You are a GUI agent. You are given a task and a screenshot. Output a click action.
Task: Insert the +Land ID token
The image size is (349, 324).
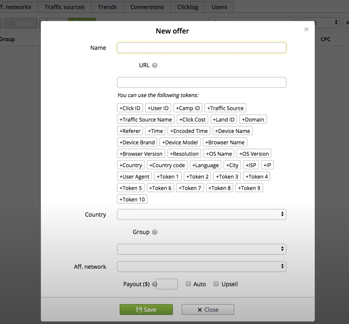[x=224, y=119]
